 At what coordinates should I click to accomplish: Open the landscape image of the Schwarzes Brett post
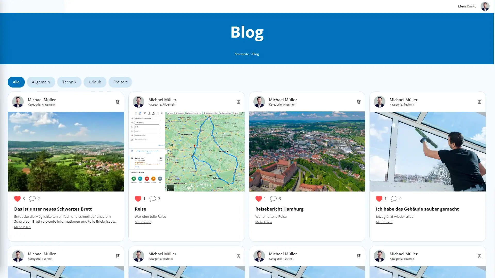[x=66, y=152]
